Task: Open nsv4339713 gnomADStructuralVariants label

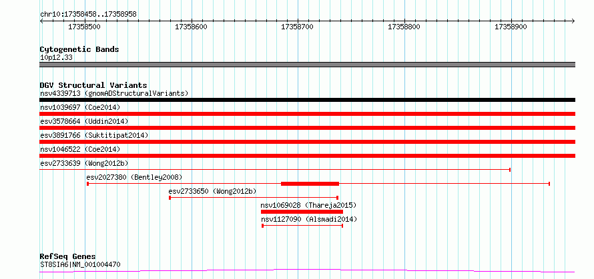Action: [114, 93]
